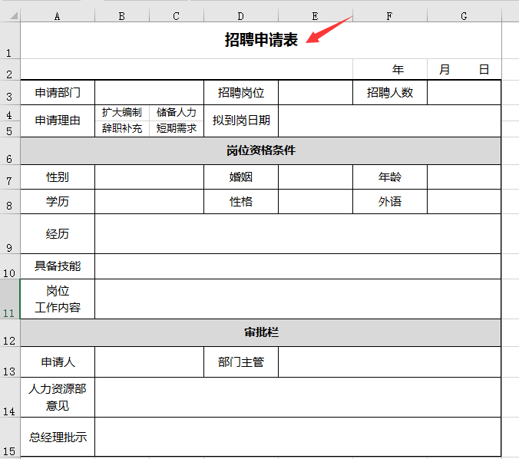Click the 性格 label cell
This screenshot has width=519, height=459.
(241, 202)
